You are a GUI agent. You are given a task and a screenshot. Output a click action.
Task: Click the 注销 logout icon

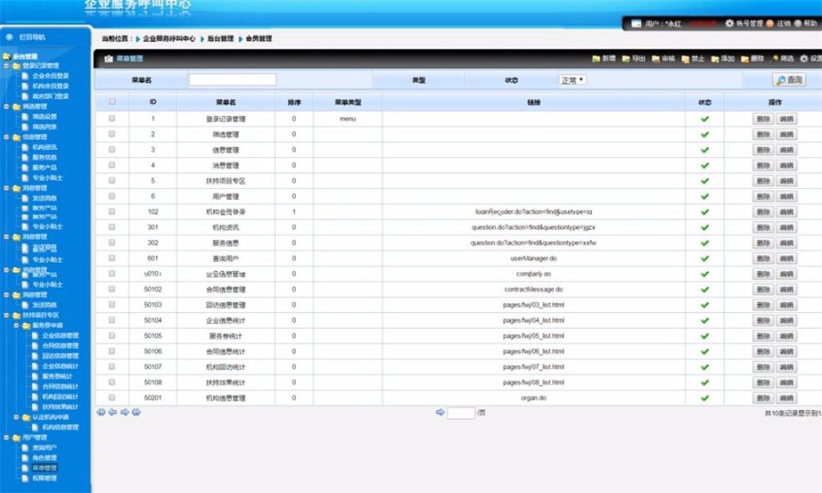tap(770, 23)
